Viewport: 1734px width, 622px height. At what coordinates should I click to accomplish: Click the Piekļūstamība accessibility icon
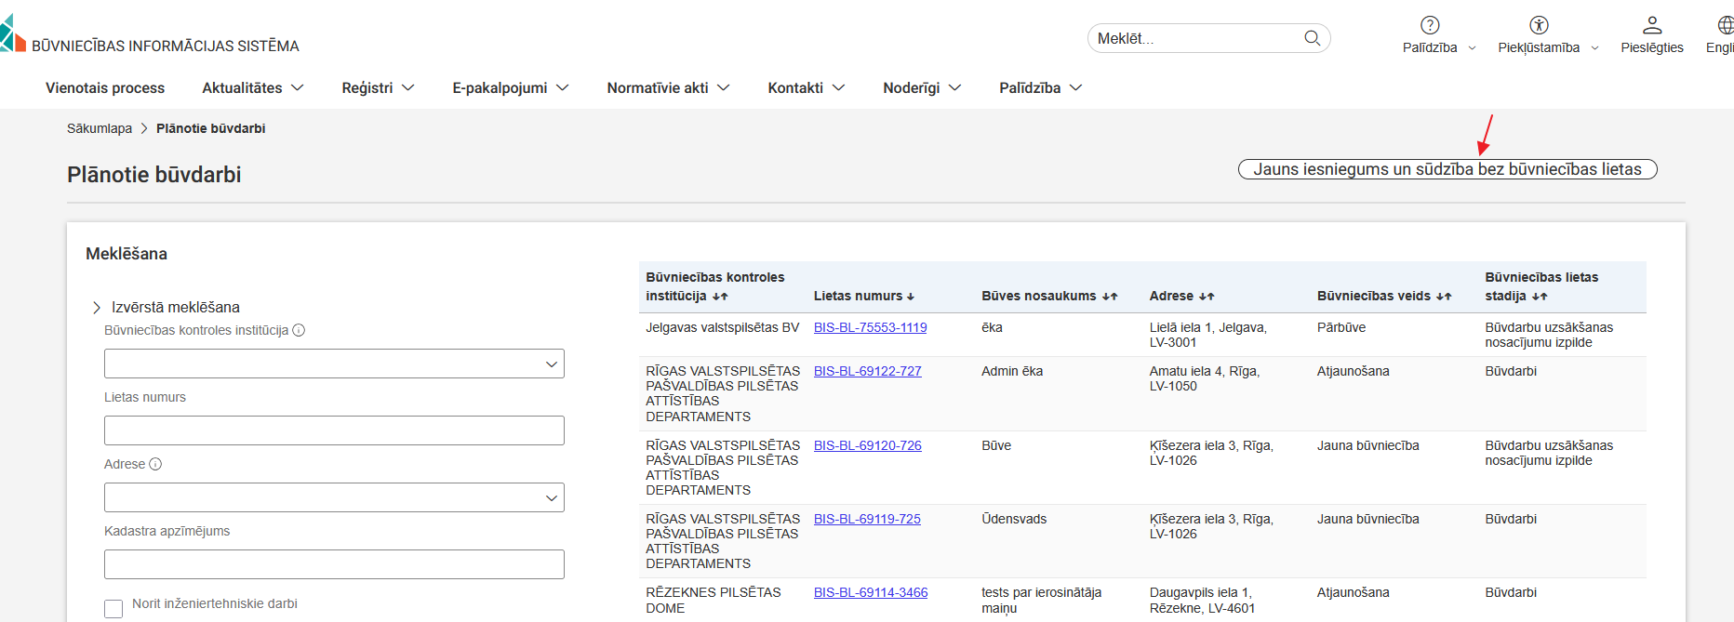(x=1539, y=25)
